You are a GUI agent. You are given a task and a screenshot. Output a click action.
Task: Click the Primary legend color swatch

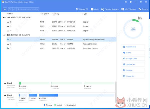[x=44, y=105]
